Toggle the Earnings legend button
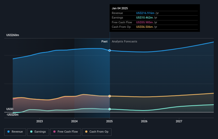The image size is (218, 139). click(x=38, y=132)
